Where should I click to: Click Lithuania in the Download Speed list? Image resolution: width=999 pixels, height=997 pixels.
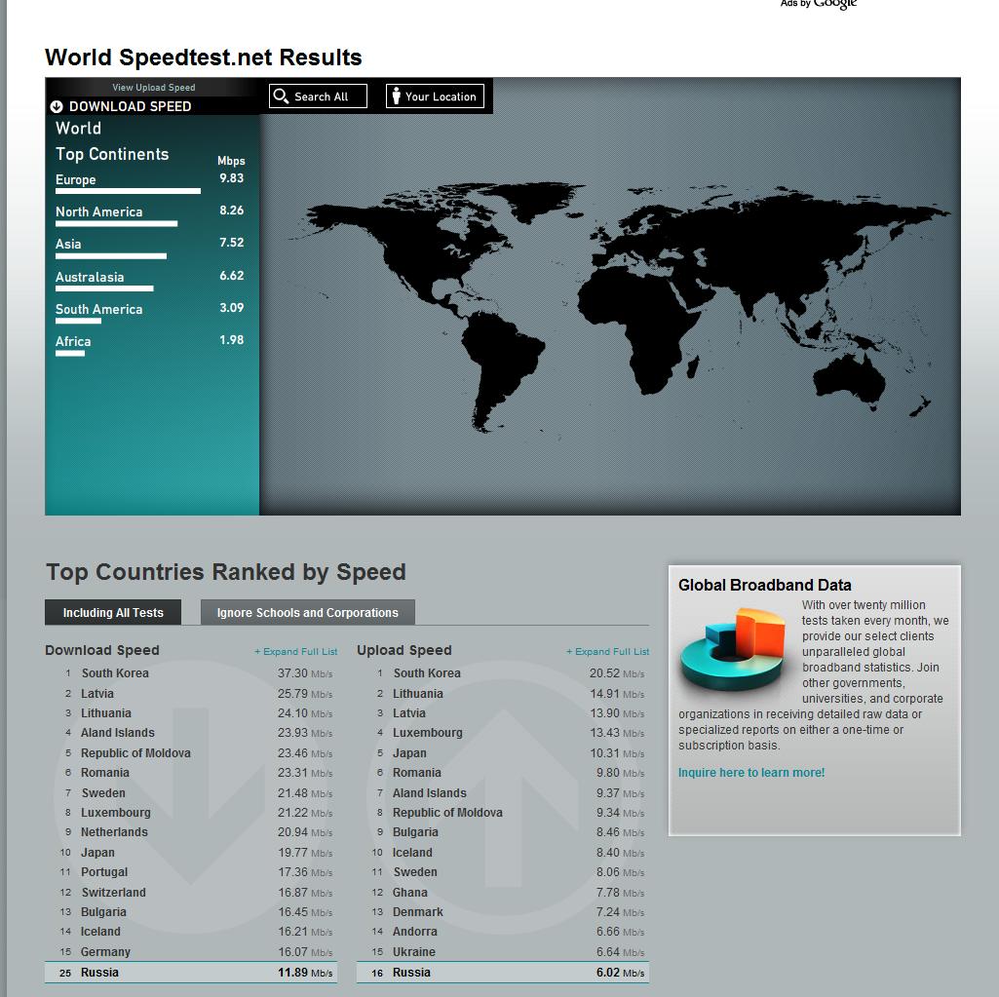point(106,712)
